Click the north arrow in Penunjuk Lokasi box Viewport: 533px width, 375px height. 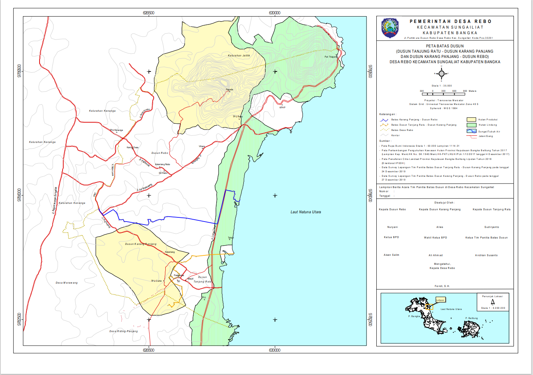coord(493,302)
